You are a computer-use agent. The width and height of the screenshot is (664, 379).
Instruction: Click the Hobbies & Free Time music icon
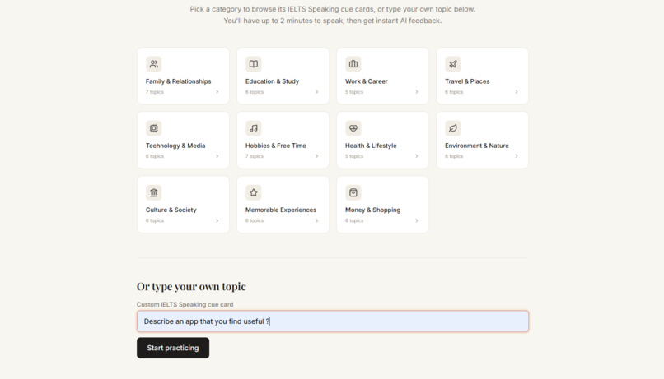point(253,128)
